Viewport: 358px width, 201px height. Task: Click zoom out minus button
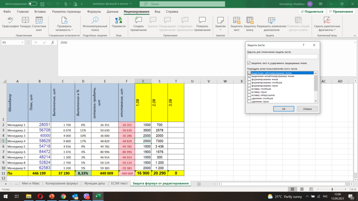318,189
